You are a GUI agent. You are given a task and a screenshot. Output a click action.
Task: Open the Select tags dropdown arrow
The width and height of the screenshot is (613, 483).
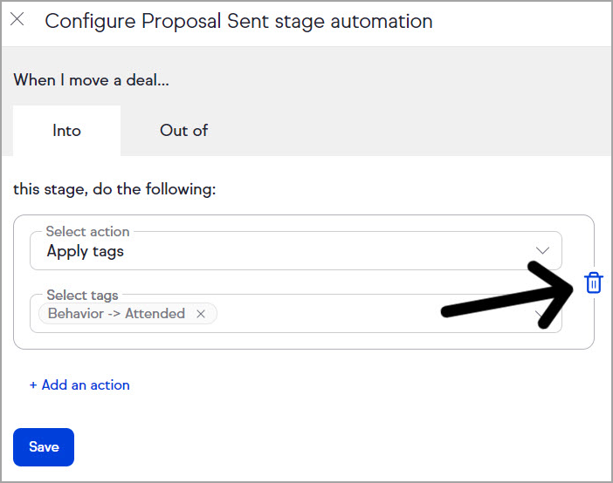coord(543,315)
